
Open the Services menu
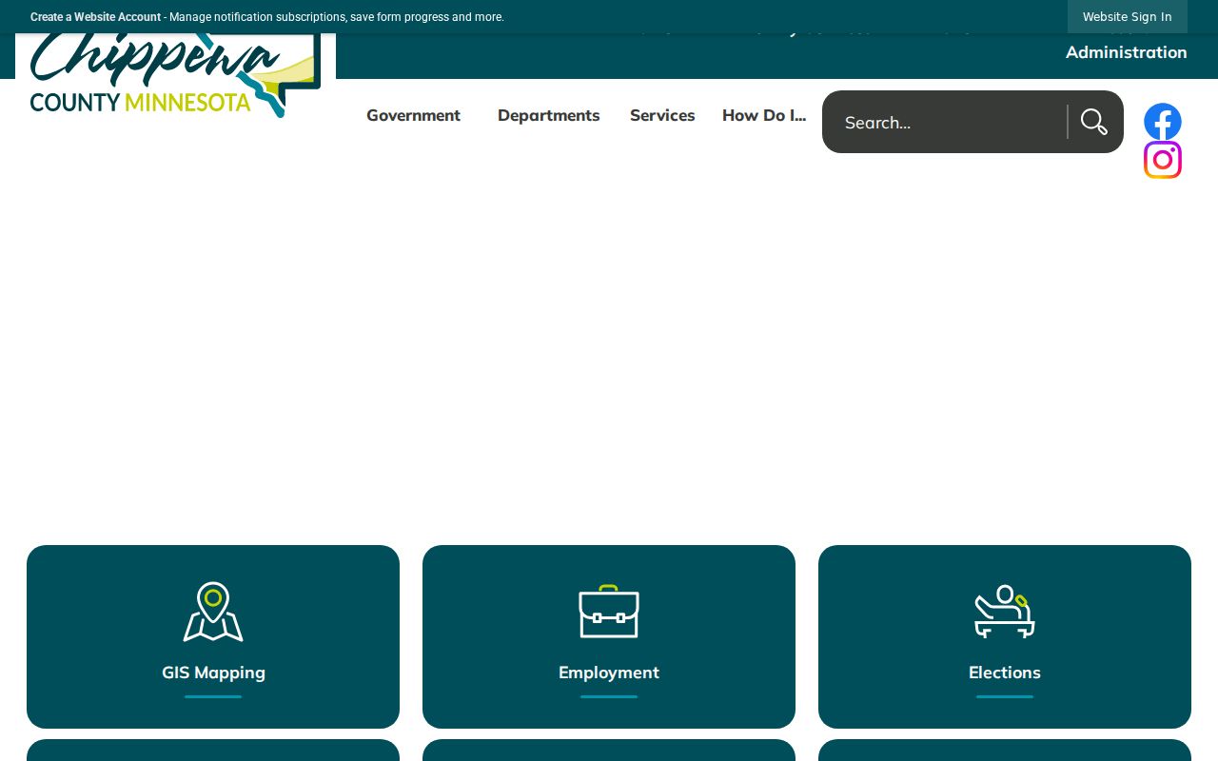662,115
